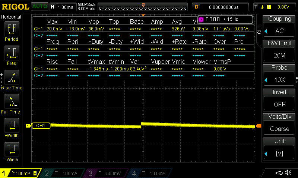Click the vertical CH1 menu label tab

pyautogui.click(x=259, y=30)
